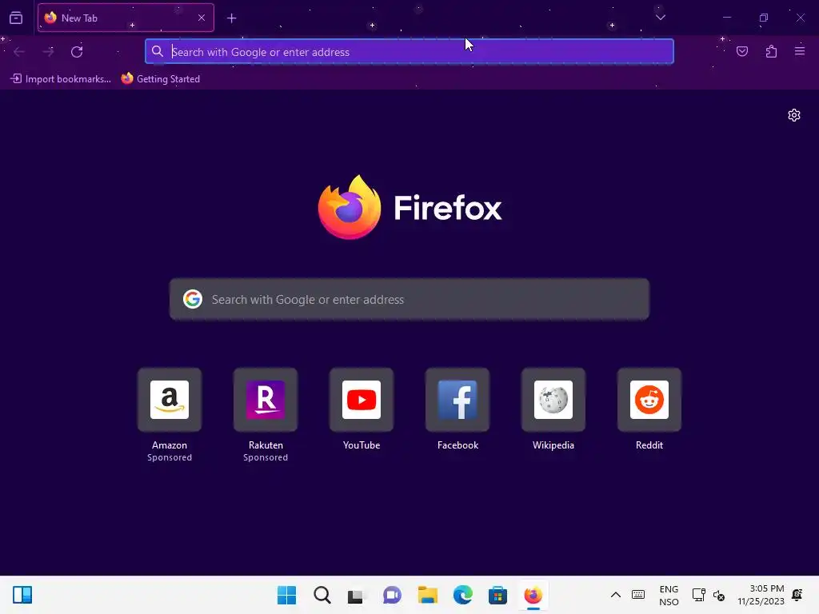
Task: Close the New Tab tab
Action: click(x=202, y=18)
